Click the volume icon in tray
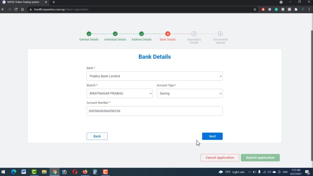 click(269, 172)
